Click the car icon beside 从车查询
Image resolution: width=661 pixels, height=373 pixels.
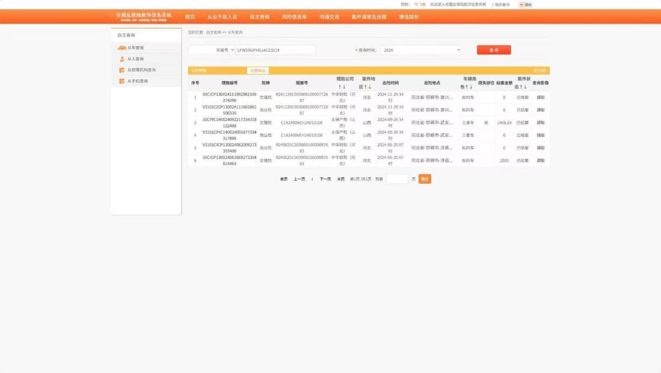[122, 48]
